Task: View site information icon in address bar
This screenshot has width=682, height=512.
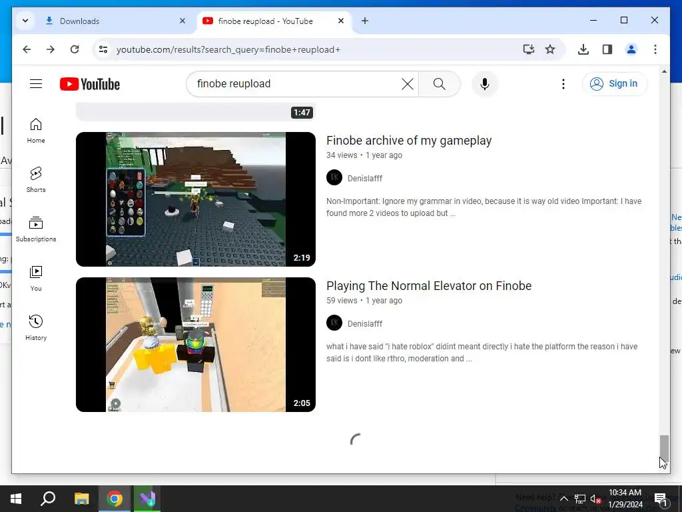Action: (x=103, y=49)
